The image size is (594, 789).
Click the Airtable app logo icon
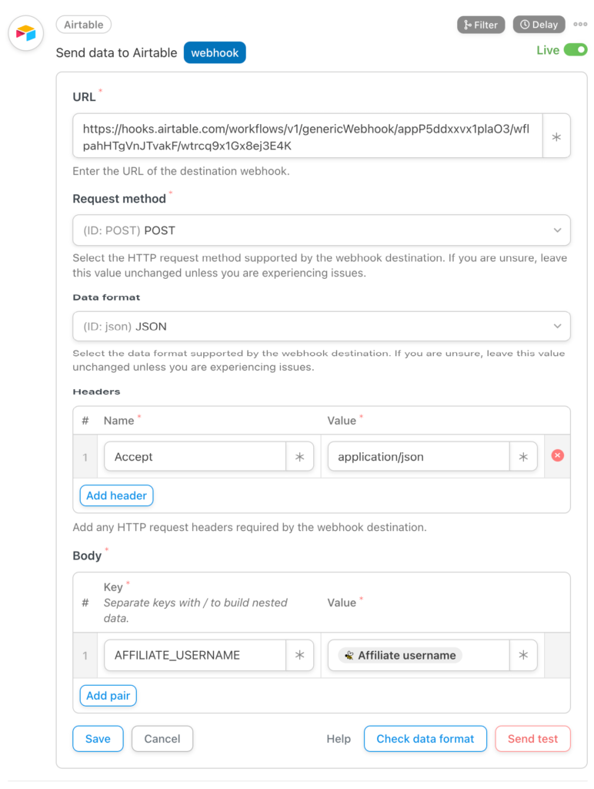click(25, 33)
